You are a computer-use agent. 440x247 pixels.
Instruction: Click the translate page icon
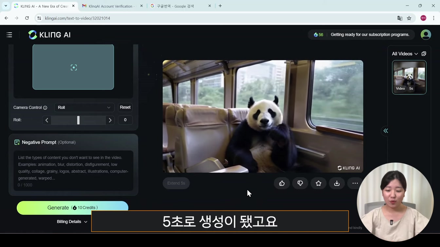[400, 18]
